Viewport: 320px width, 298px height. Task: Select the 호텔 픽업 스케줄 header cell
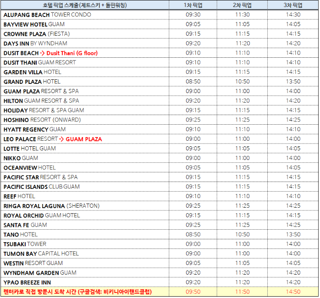tap(84, 5)
